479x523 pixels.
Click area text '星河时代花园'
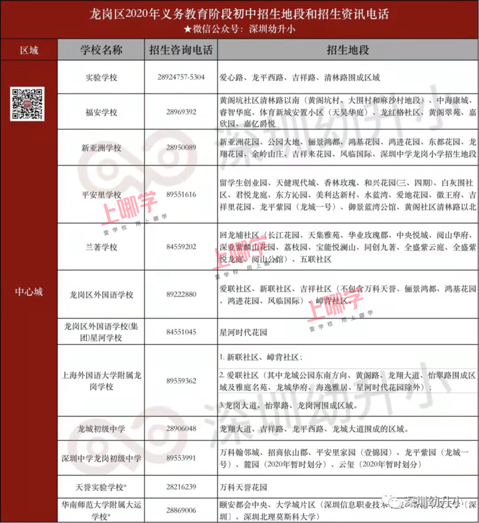tap(243, 332)
